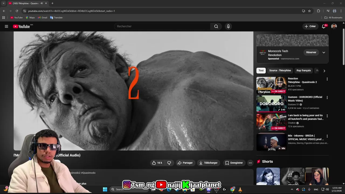Open the tab search dropdown arrow
Image resolution: width=345 pixels, height=194 pixels.
[4, 3]
